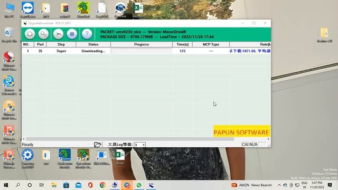Open Task View on the taskbar
The height and width of the screenshot is (190, 338).
click(41, 185)
